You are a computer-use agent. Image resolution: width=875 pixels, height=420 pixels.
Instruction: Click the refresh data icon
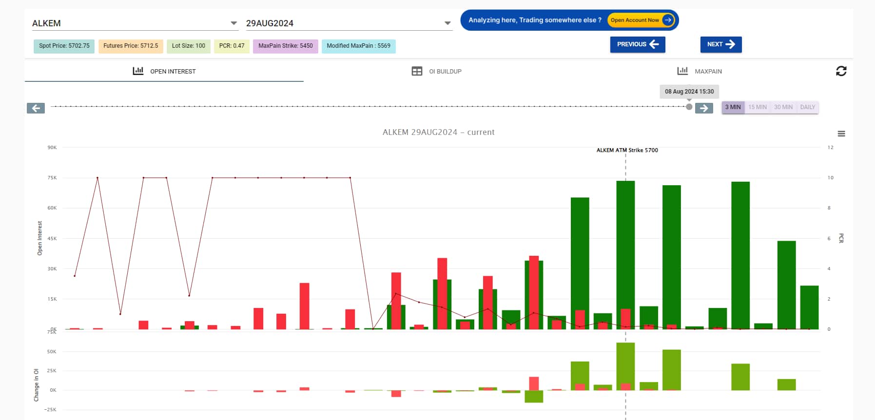[x=841, y=71]
